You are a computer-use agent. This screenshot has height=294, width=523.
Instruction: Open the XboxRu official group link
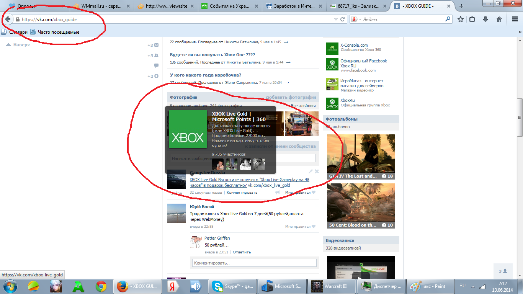(x=347, y=100)
